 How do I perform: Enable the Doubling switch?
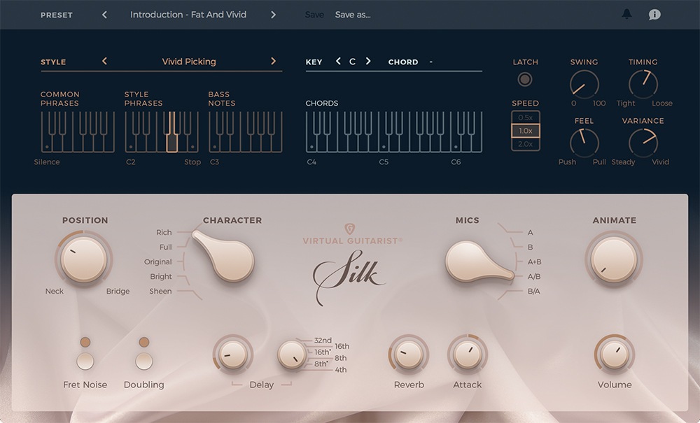[x=143, y=360]
